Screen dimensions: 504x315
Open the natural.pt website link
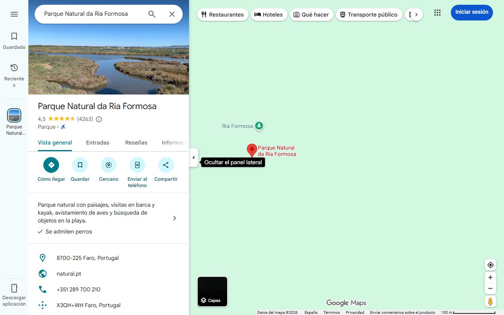pyautogui.click(x=69, y=274)
